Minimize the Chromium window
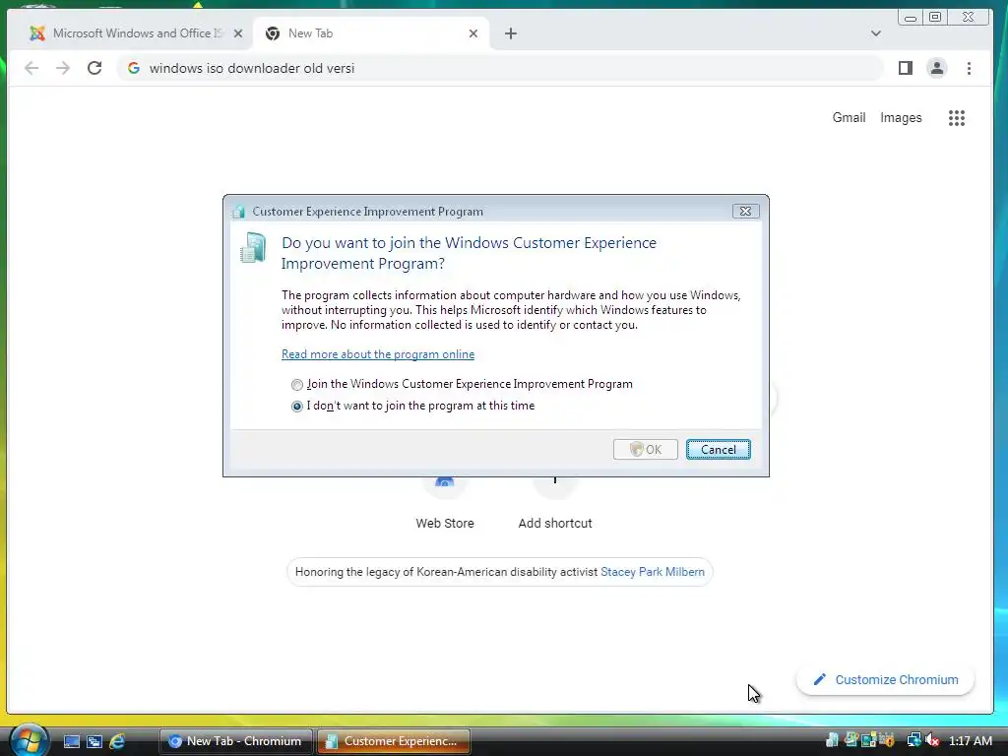This screenshot has width=1008, height=756. coord(911,18)
